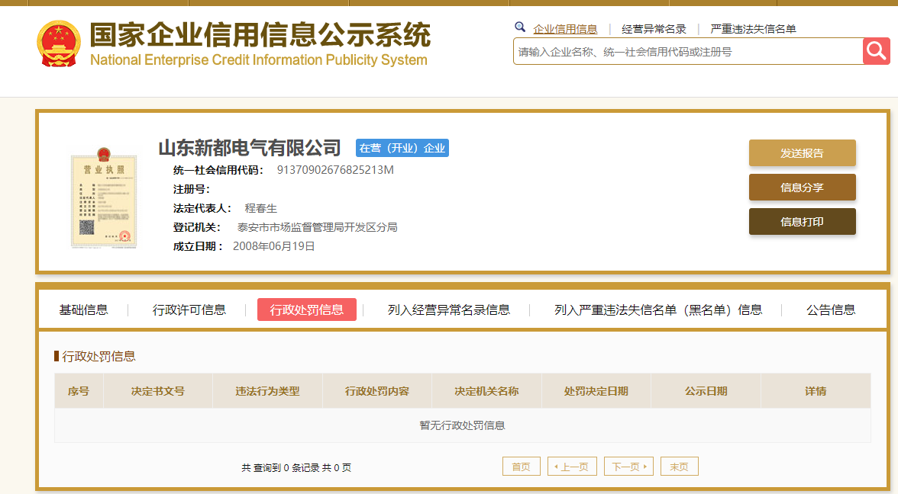Click the 详情 column header
Screen dimensions: 898x494
click(816, 391)
